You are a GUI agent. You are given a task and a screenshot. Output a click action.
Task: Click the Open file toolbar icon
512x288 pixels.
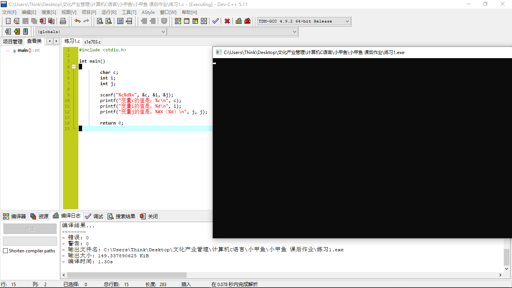pos(16,21)
